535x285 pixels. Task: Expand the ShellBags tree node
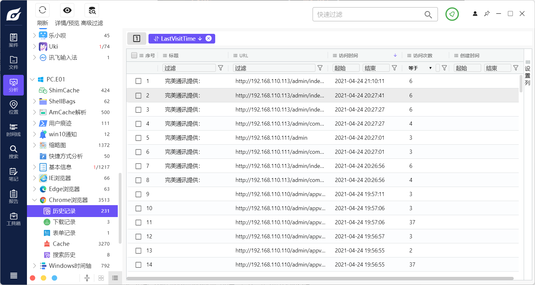point(34,101)
